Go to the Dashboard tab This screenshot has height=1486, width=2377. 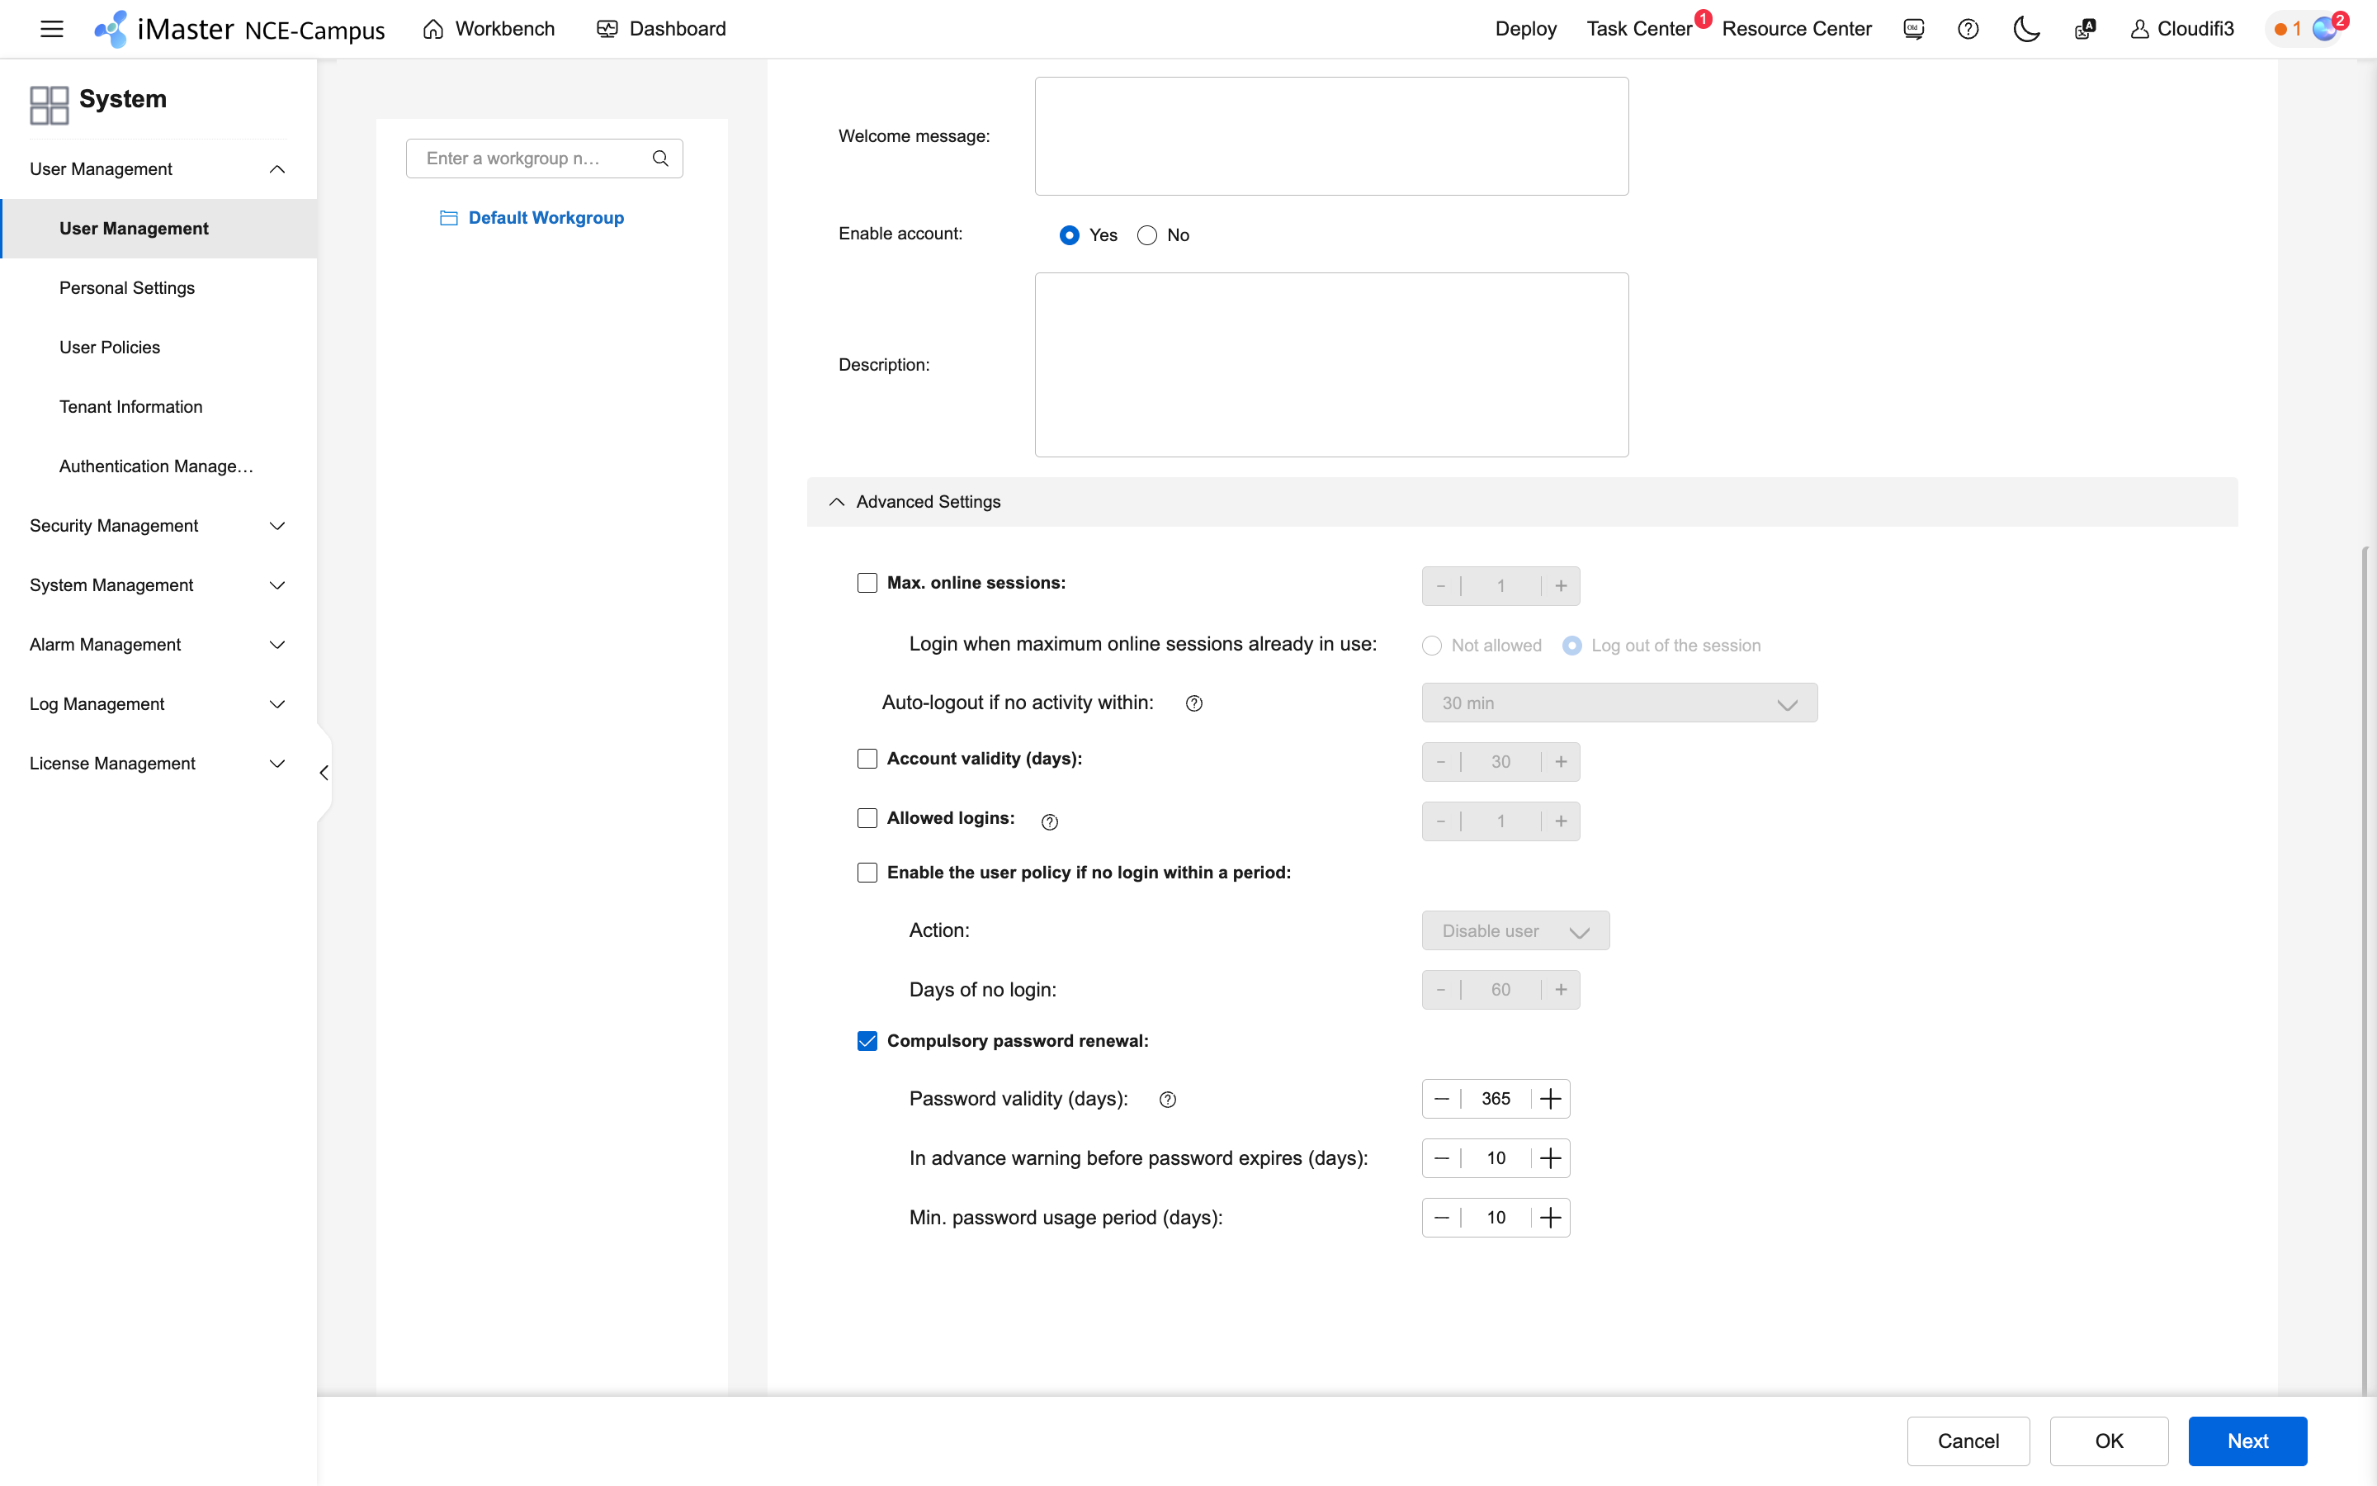click(x=662, y=29)
